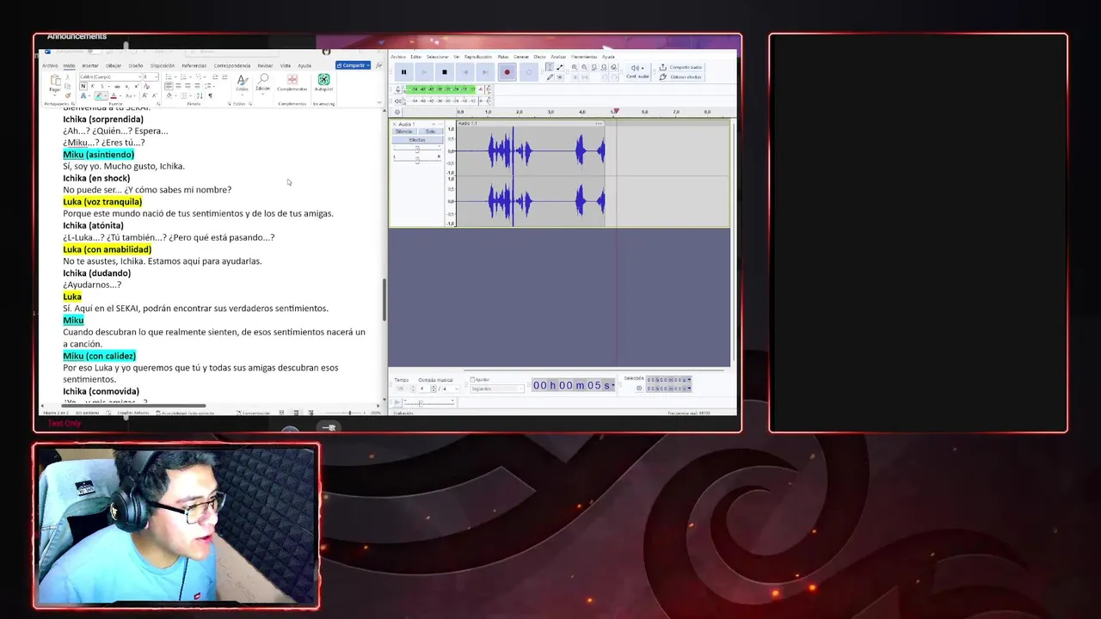Toggle italic K button in Word
This screenshot has width=1101, height=619.
pos(93,86)
